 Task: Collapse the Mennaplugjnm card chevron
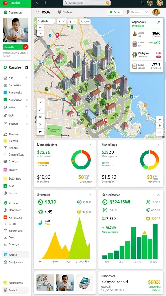click(x=91, y=145)
